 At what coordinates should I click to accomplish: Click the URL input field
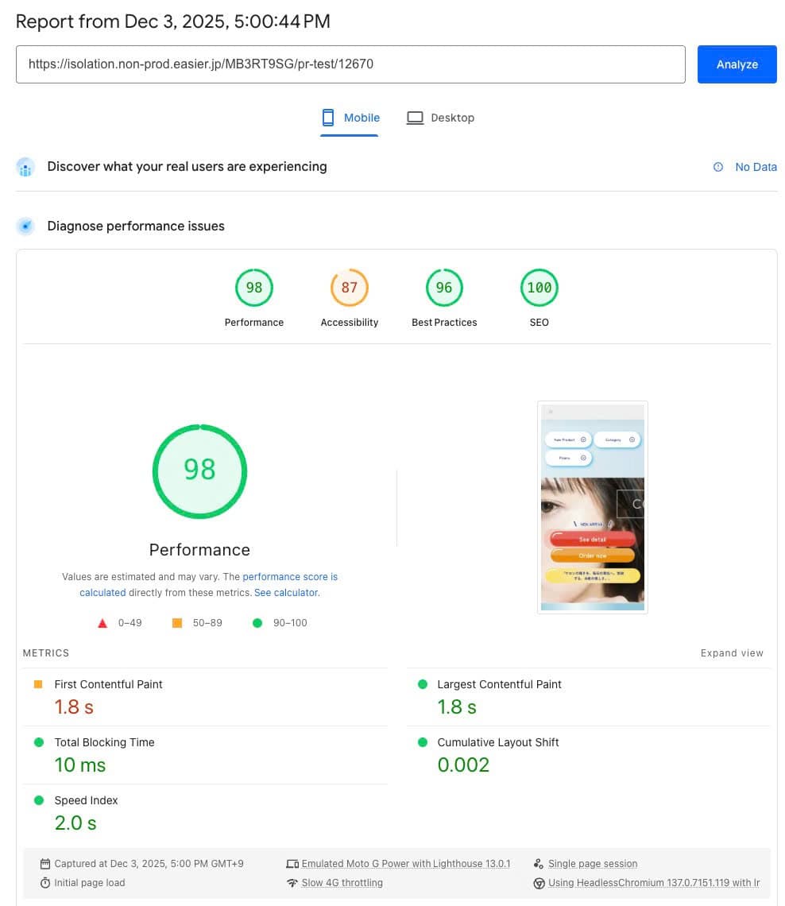pos(350,64)
